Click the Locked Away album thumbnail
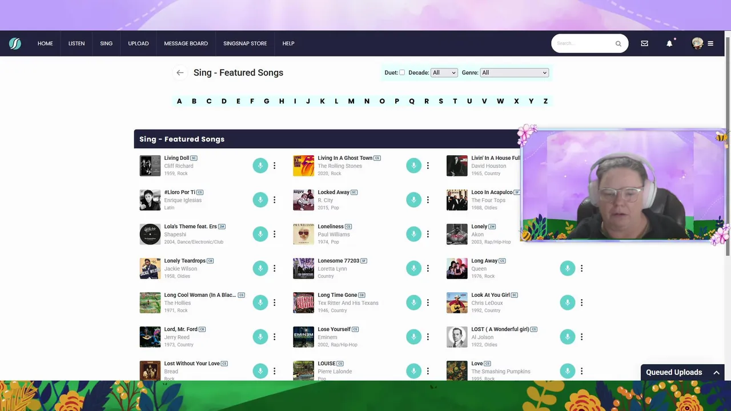The height and width of the screenshot is (411, 731). (x=304, y=200)
